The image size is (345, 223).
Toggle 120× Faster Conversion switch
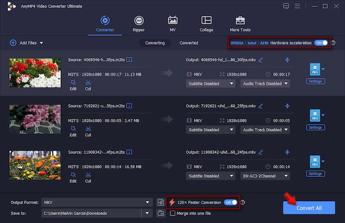(231, 202)
